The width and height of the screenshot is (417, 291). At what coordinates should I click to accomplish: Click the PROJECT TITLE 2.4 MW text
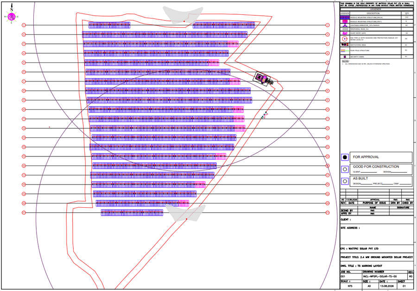tap(377, 257)
